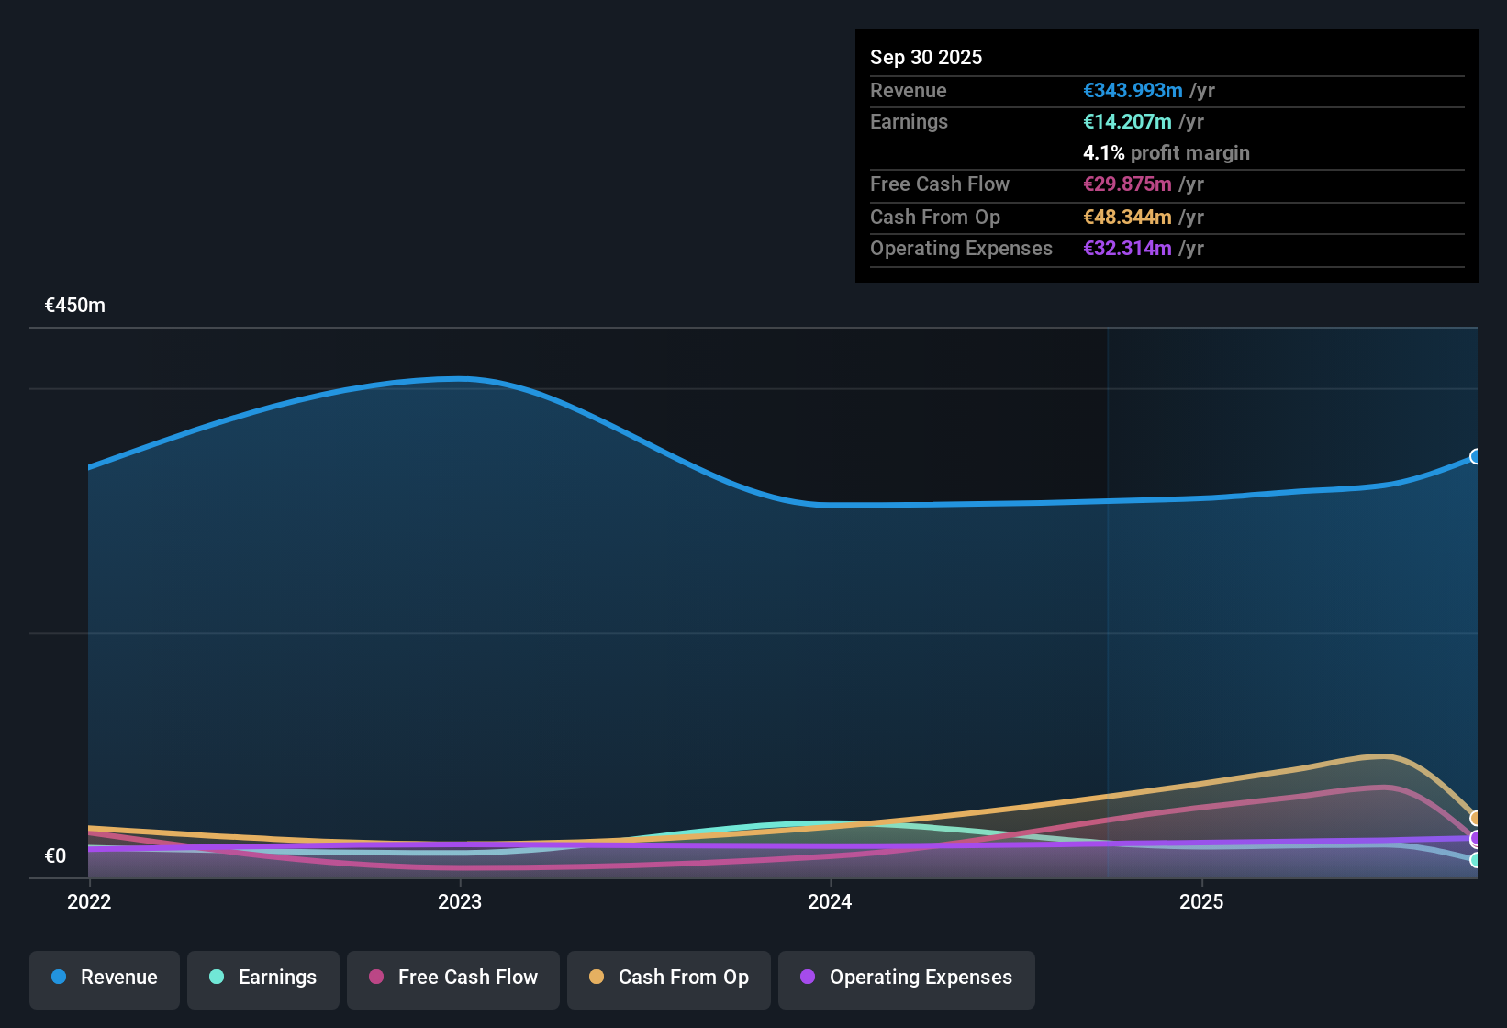Viewport: 1507px width, 1028px height.
Task: Select the 2025 label on timeline
Action: tap(1202, 902)
